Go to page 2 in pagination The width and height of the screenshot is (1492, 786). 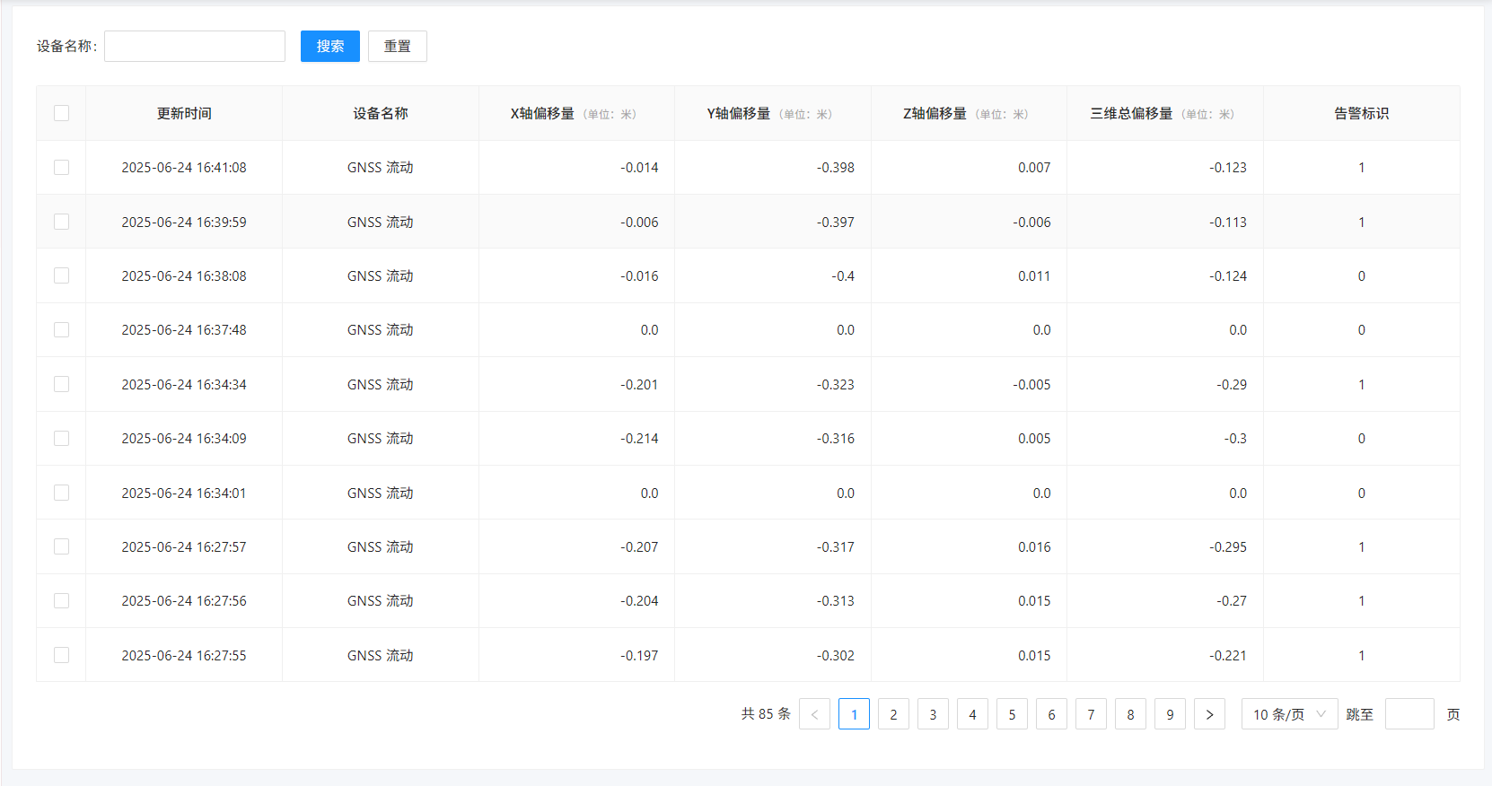point(893,714)
